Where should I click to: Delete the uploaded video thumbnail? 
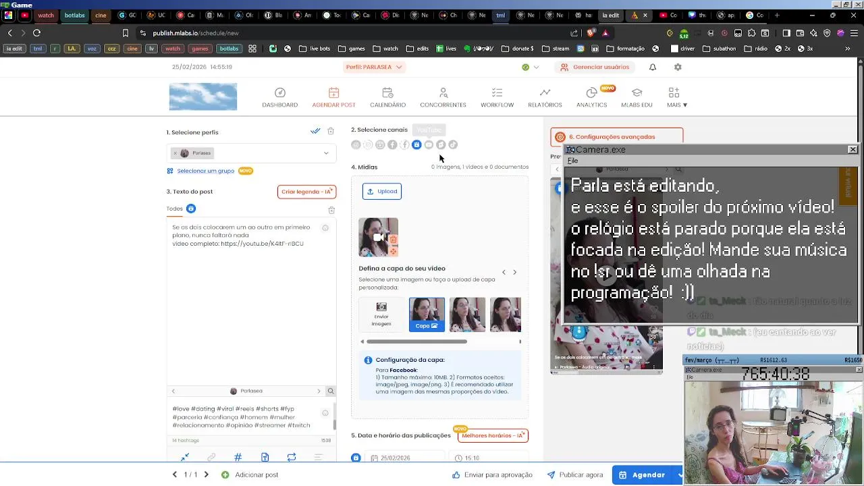393,240
